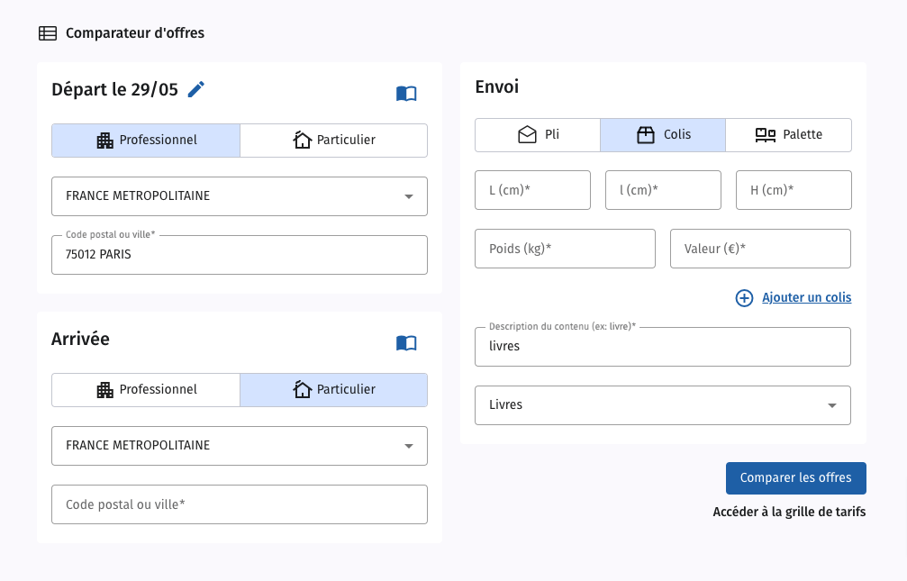
Task: Click the Départ postal code field 75012 PARIS
Action: coord(240,255)
